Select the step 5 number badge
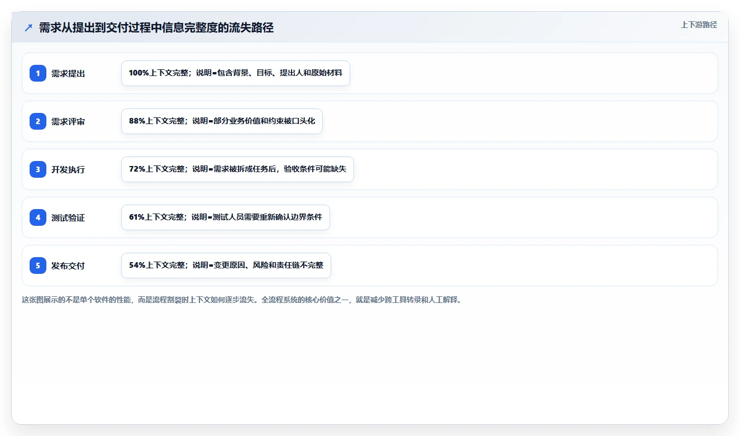Screen dimensions: 740x436 click(x=38, y=266)
